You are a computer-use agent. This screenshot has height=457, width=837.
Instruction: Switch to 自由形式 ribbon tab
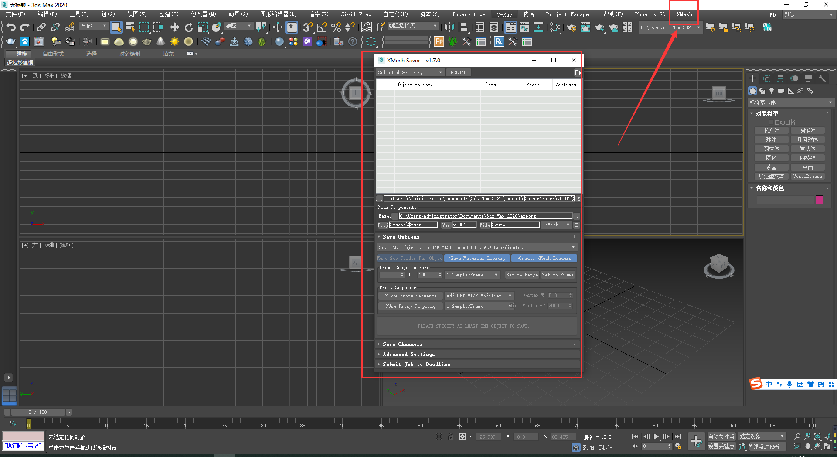click(x=53, y=54)
